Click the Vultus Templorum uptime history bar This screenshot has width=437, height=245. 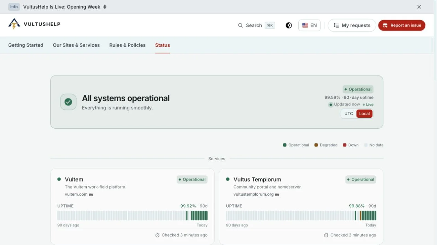tap(301, 215)
